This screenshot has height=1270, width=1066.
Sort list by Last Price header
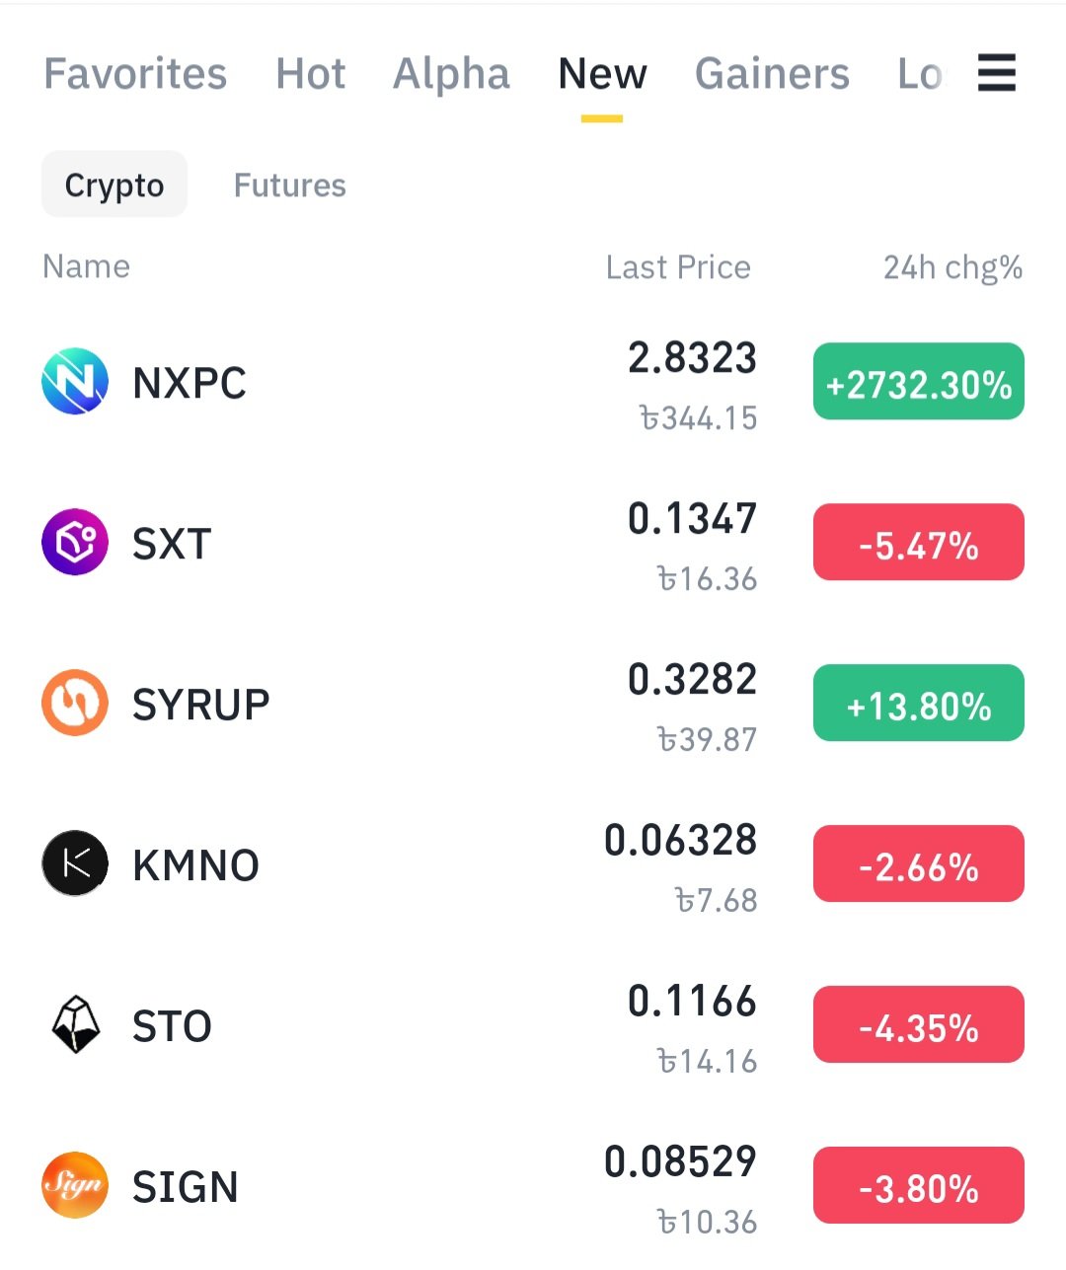coord(678,267)
